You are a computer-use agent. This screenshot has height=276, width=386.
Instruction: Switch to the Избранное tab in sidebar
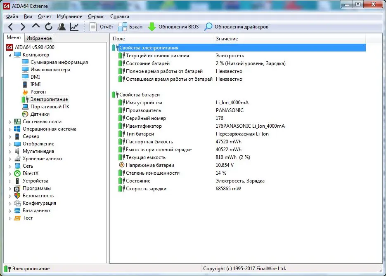point(39,38)
